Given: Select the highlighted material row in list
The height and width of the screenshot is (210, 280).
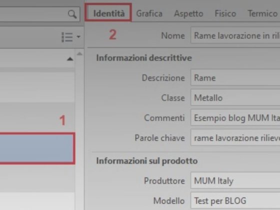Looking at the screenshot, I should [37, 148].
